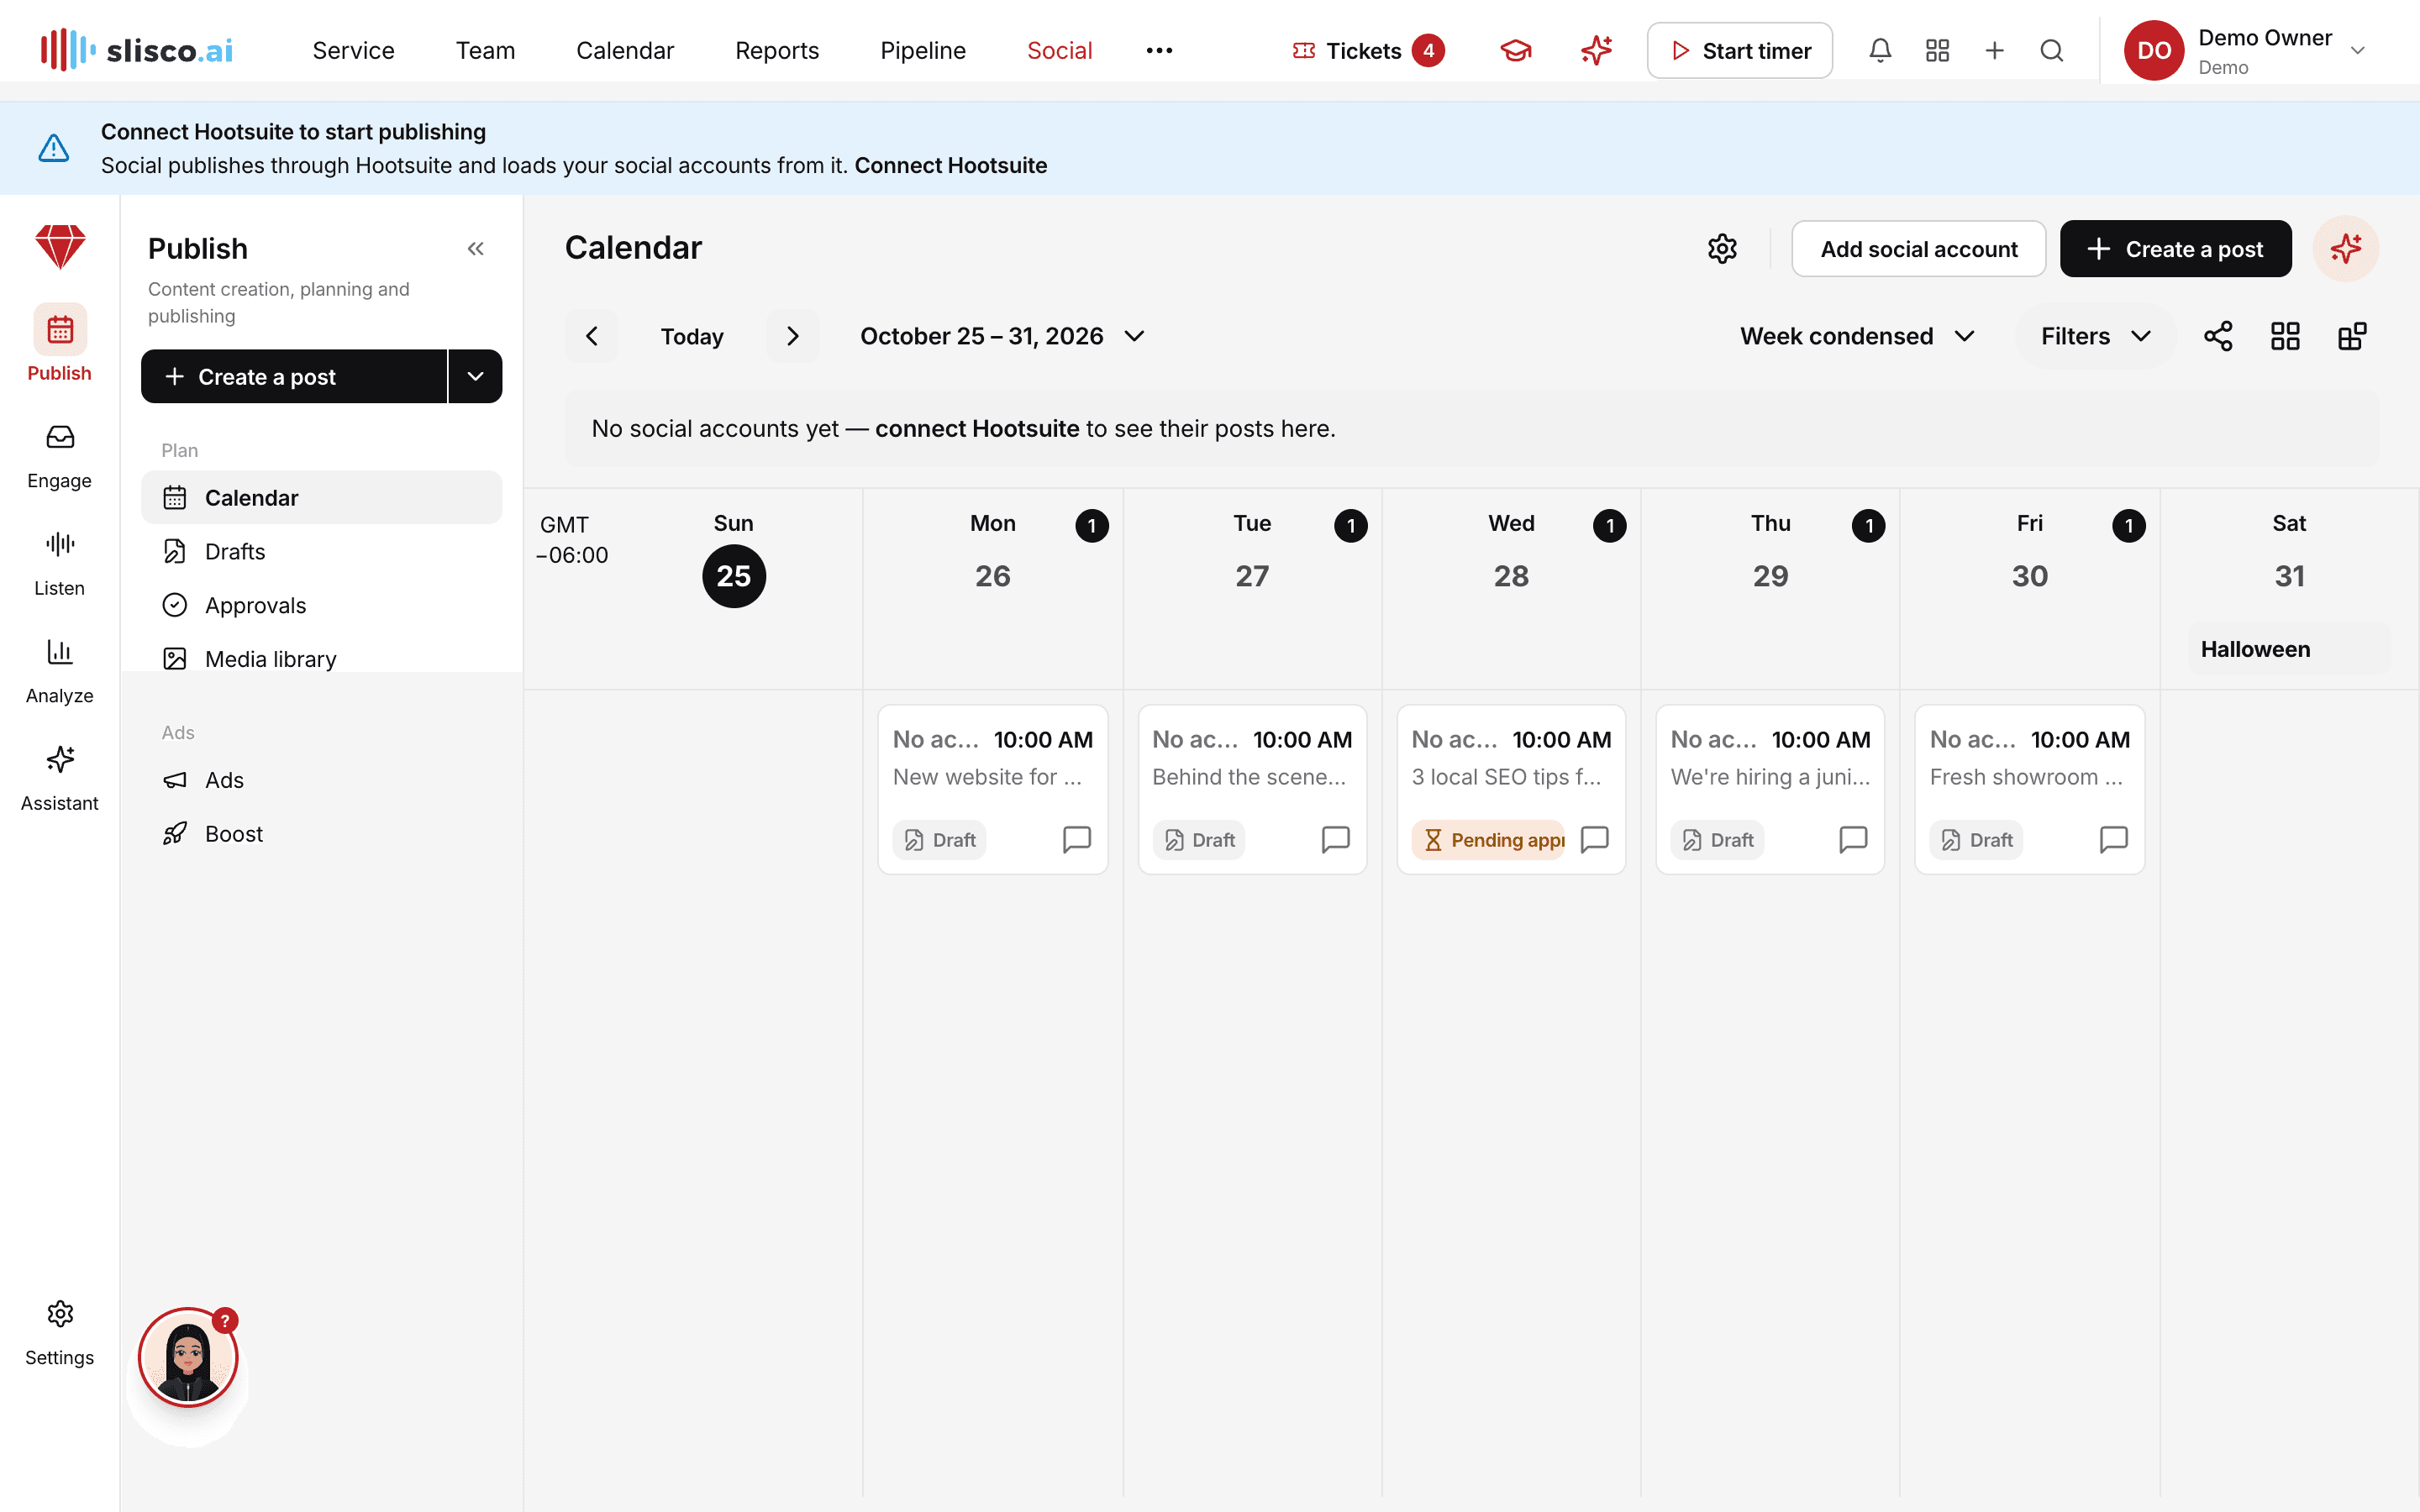Open the graduation cap learning icon
This screenshot has width=2420, height=1512.
pos(1516,50)
